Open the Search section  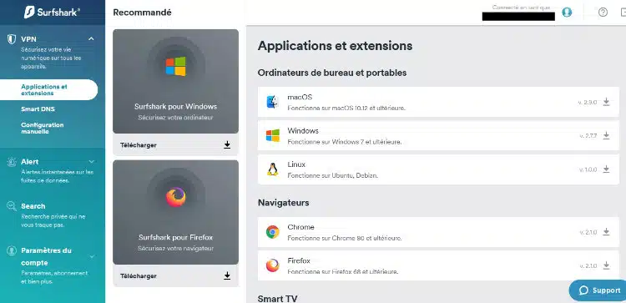click(x=33, y=206)
